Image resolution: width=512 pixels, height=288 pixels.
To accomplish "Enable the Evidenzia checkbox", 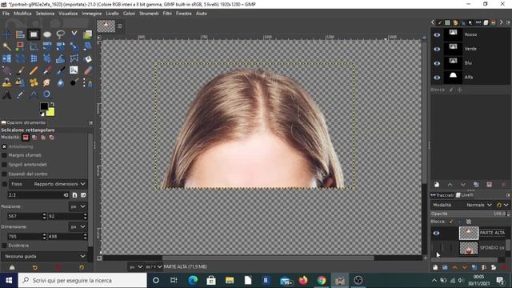I will click(4, 246).
